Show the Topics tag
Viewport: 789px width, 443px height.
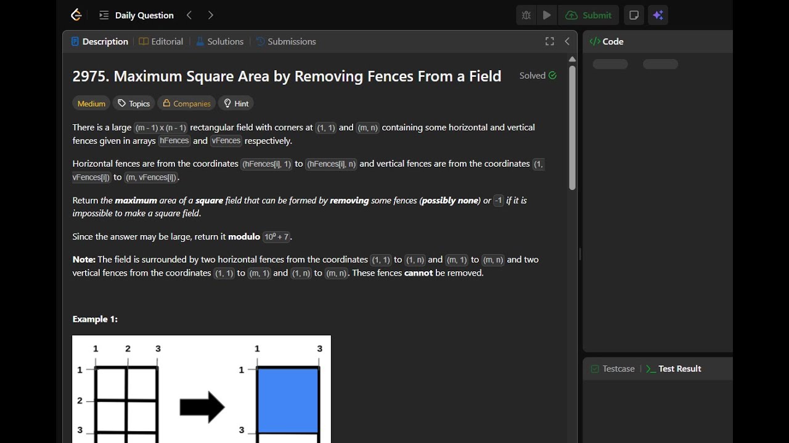tap(134, 103)
